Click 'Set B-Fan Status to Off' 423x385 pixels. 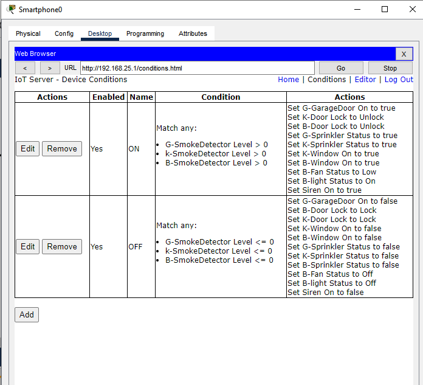click(330, 274)
